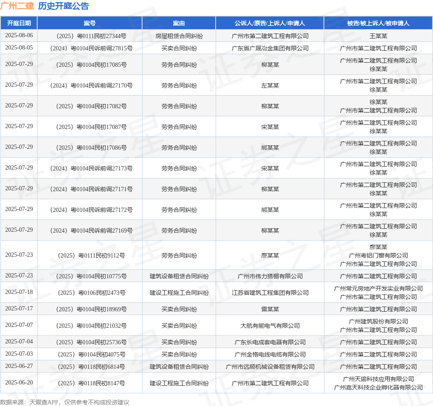Click defendant 广州建筑股份有限公司

[378, 321]
